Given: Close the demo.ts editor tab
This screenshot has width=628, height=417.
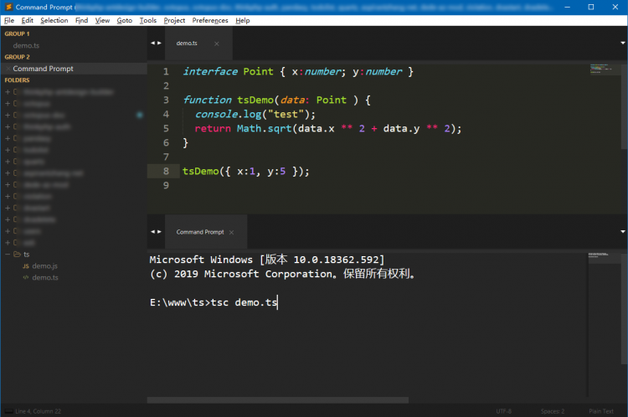Looking at the screenshot, I should [x=216, y=43].
